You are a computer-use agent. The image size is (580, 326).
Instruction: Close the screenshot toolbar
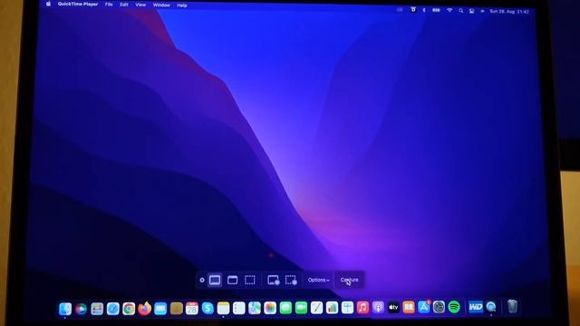point(202,280)
